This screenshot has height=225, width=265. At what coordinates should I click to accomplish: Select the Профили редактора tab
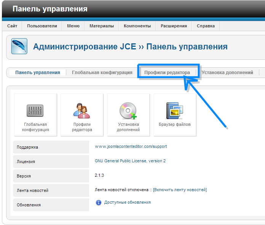pyautogui.click(x=167, y=73)
